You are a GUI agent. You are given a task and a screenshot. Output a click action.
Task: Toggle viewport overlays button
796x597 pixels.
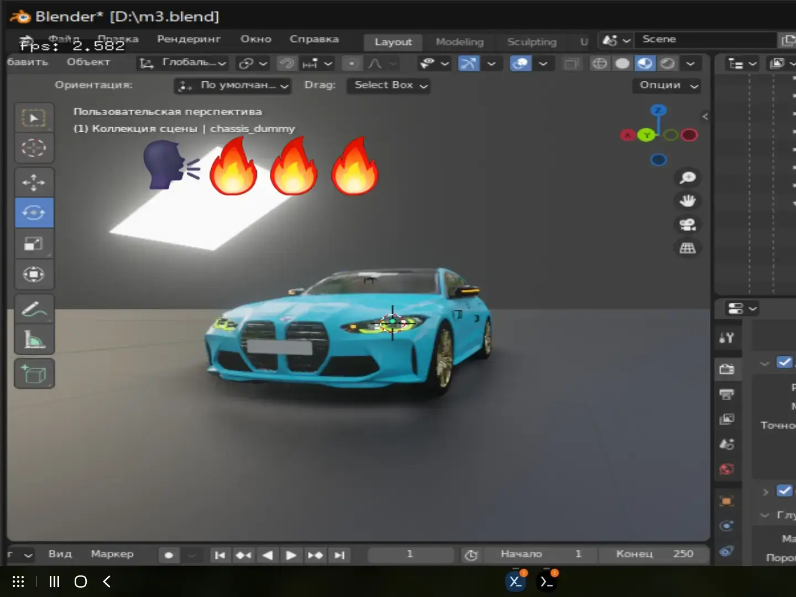point(520,64)
